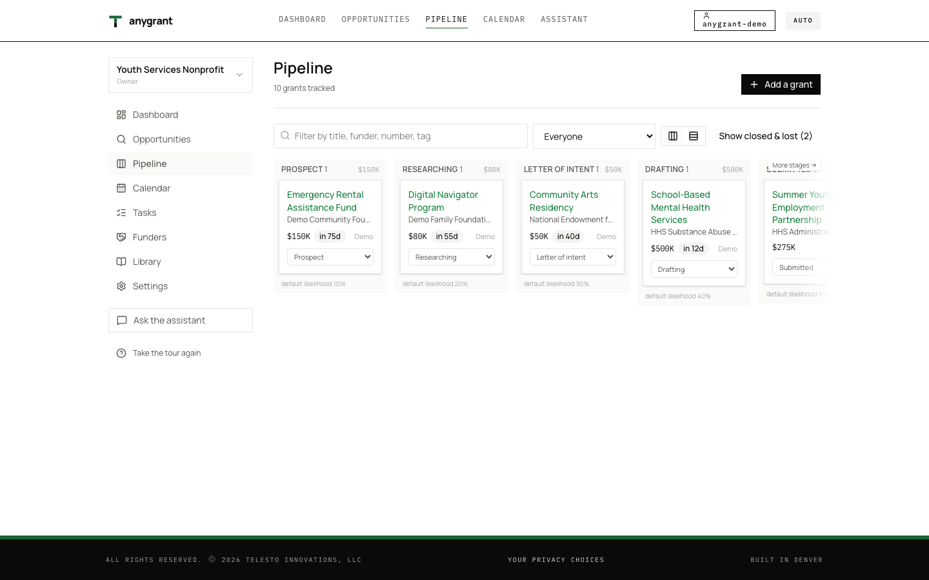This screenshot has height=580, width=929.
Task: Click the Funders handshake icon in sidebar
Action: pos(121,237)
